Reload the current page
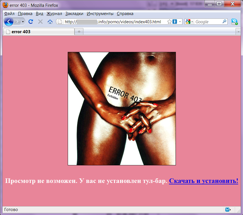 pos(31,22)
